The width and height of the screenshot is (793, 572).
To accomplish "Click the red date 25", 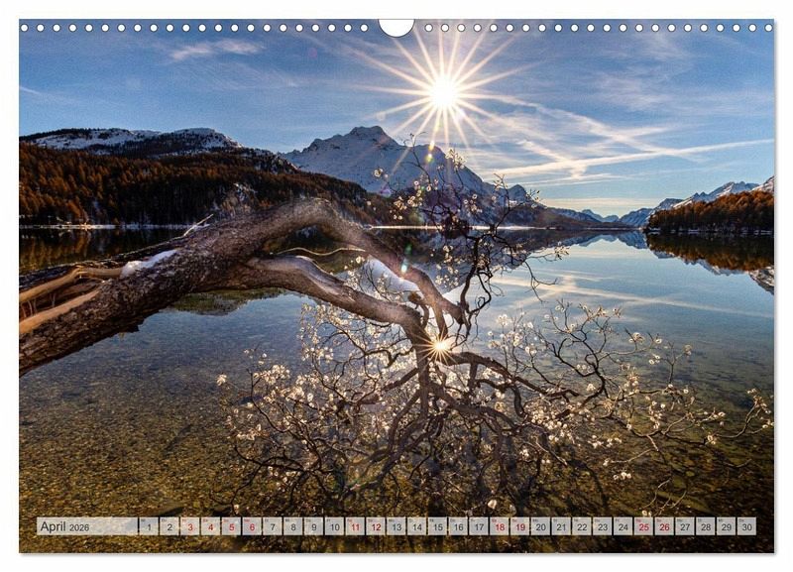I will coord(643,526).
